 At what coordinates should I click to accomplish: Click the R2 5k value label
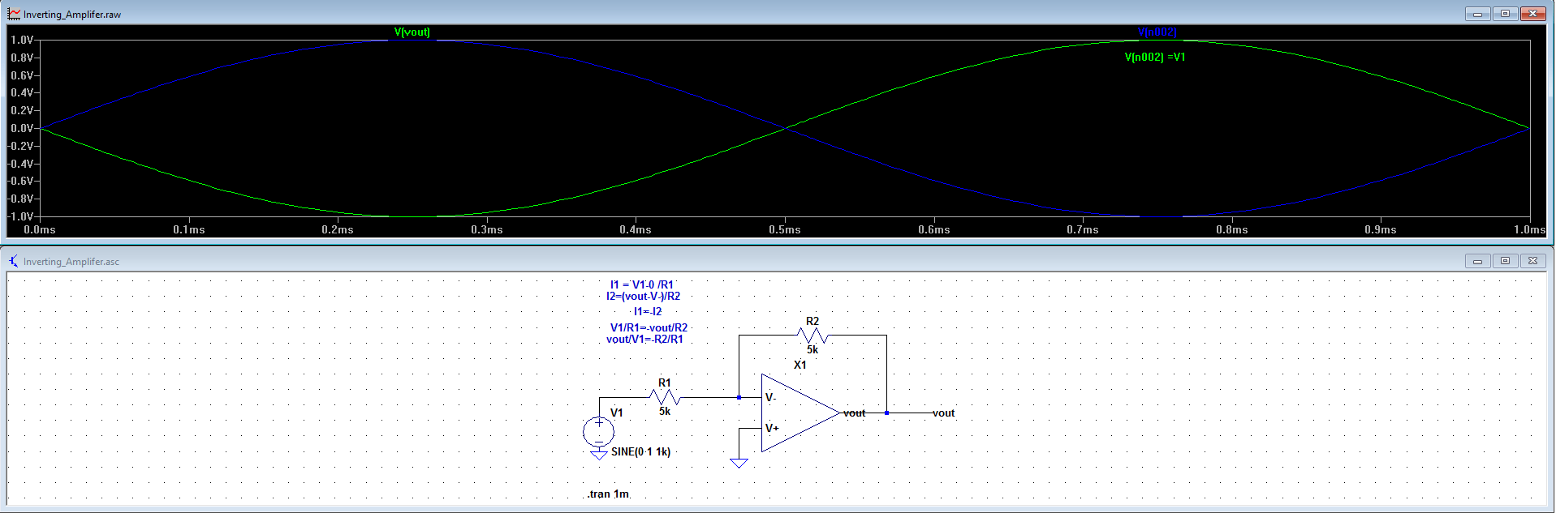tap(812, 349)
